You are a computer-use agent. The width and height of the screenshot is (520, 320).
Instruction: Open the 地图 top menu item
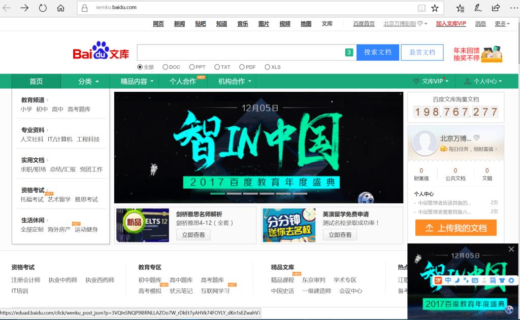(306, 23)
